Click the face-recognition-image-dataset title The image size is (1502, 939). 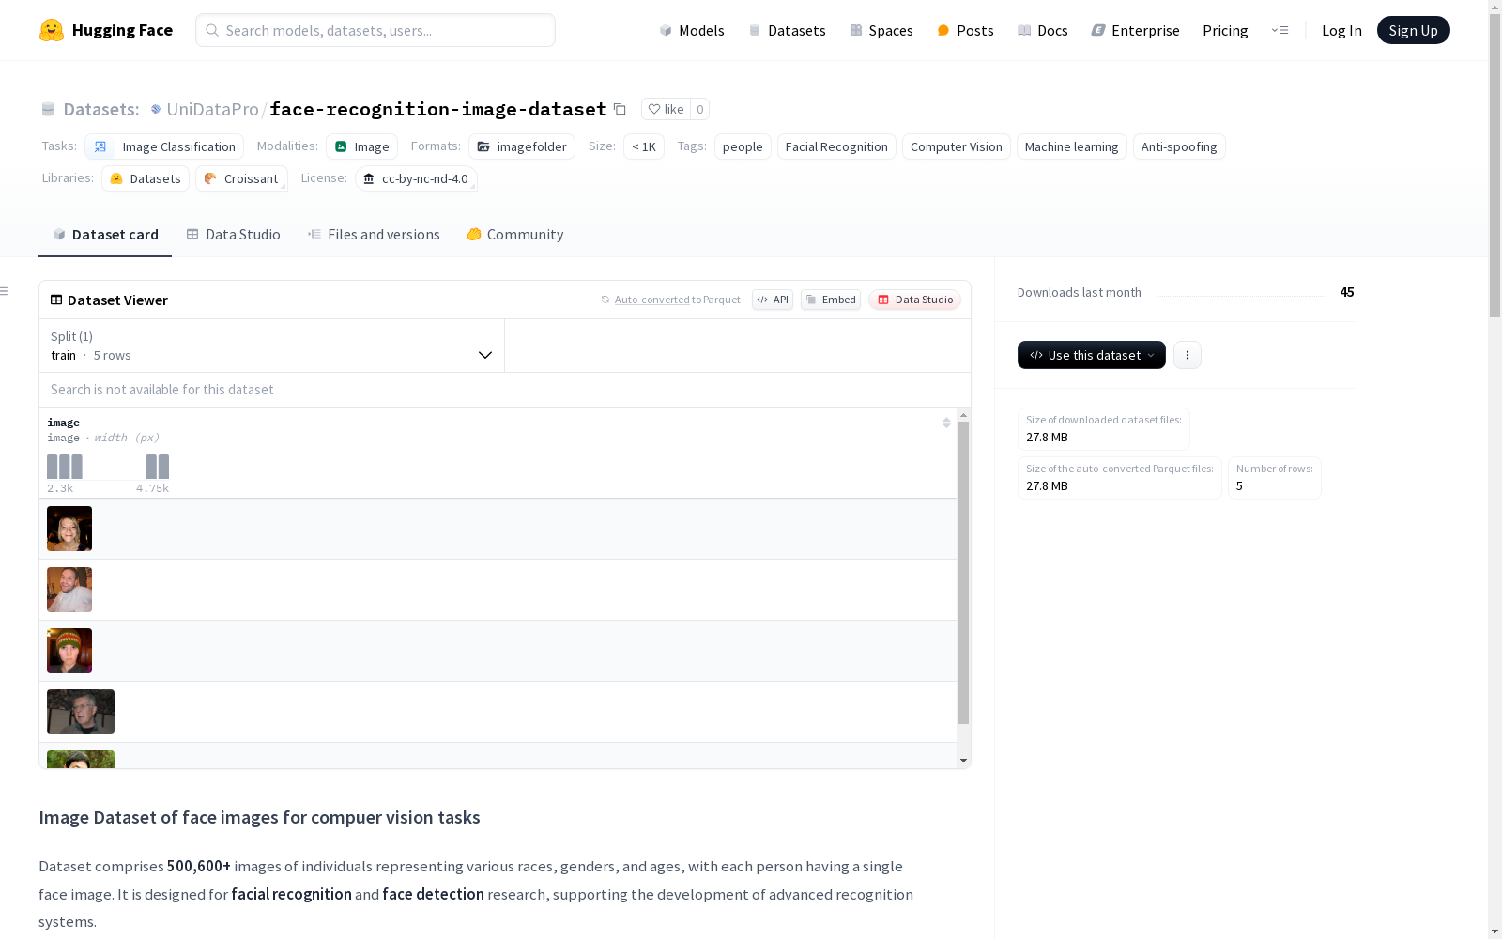click(438, 109)
